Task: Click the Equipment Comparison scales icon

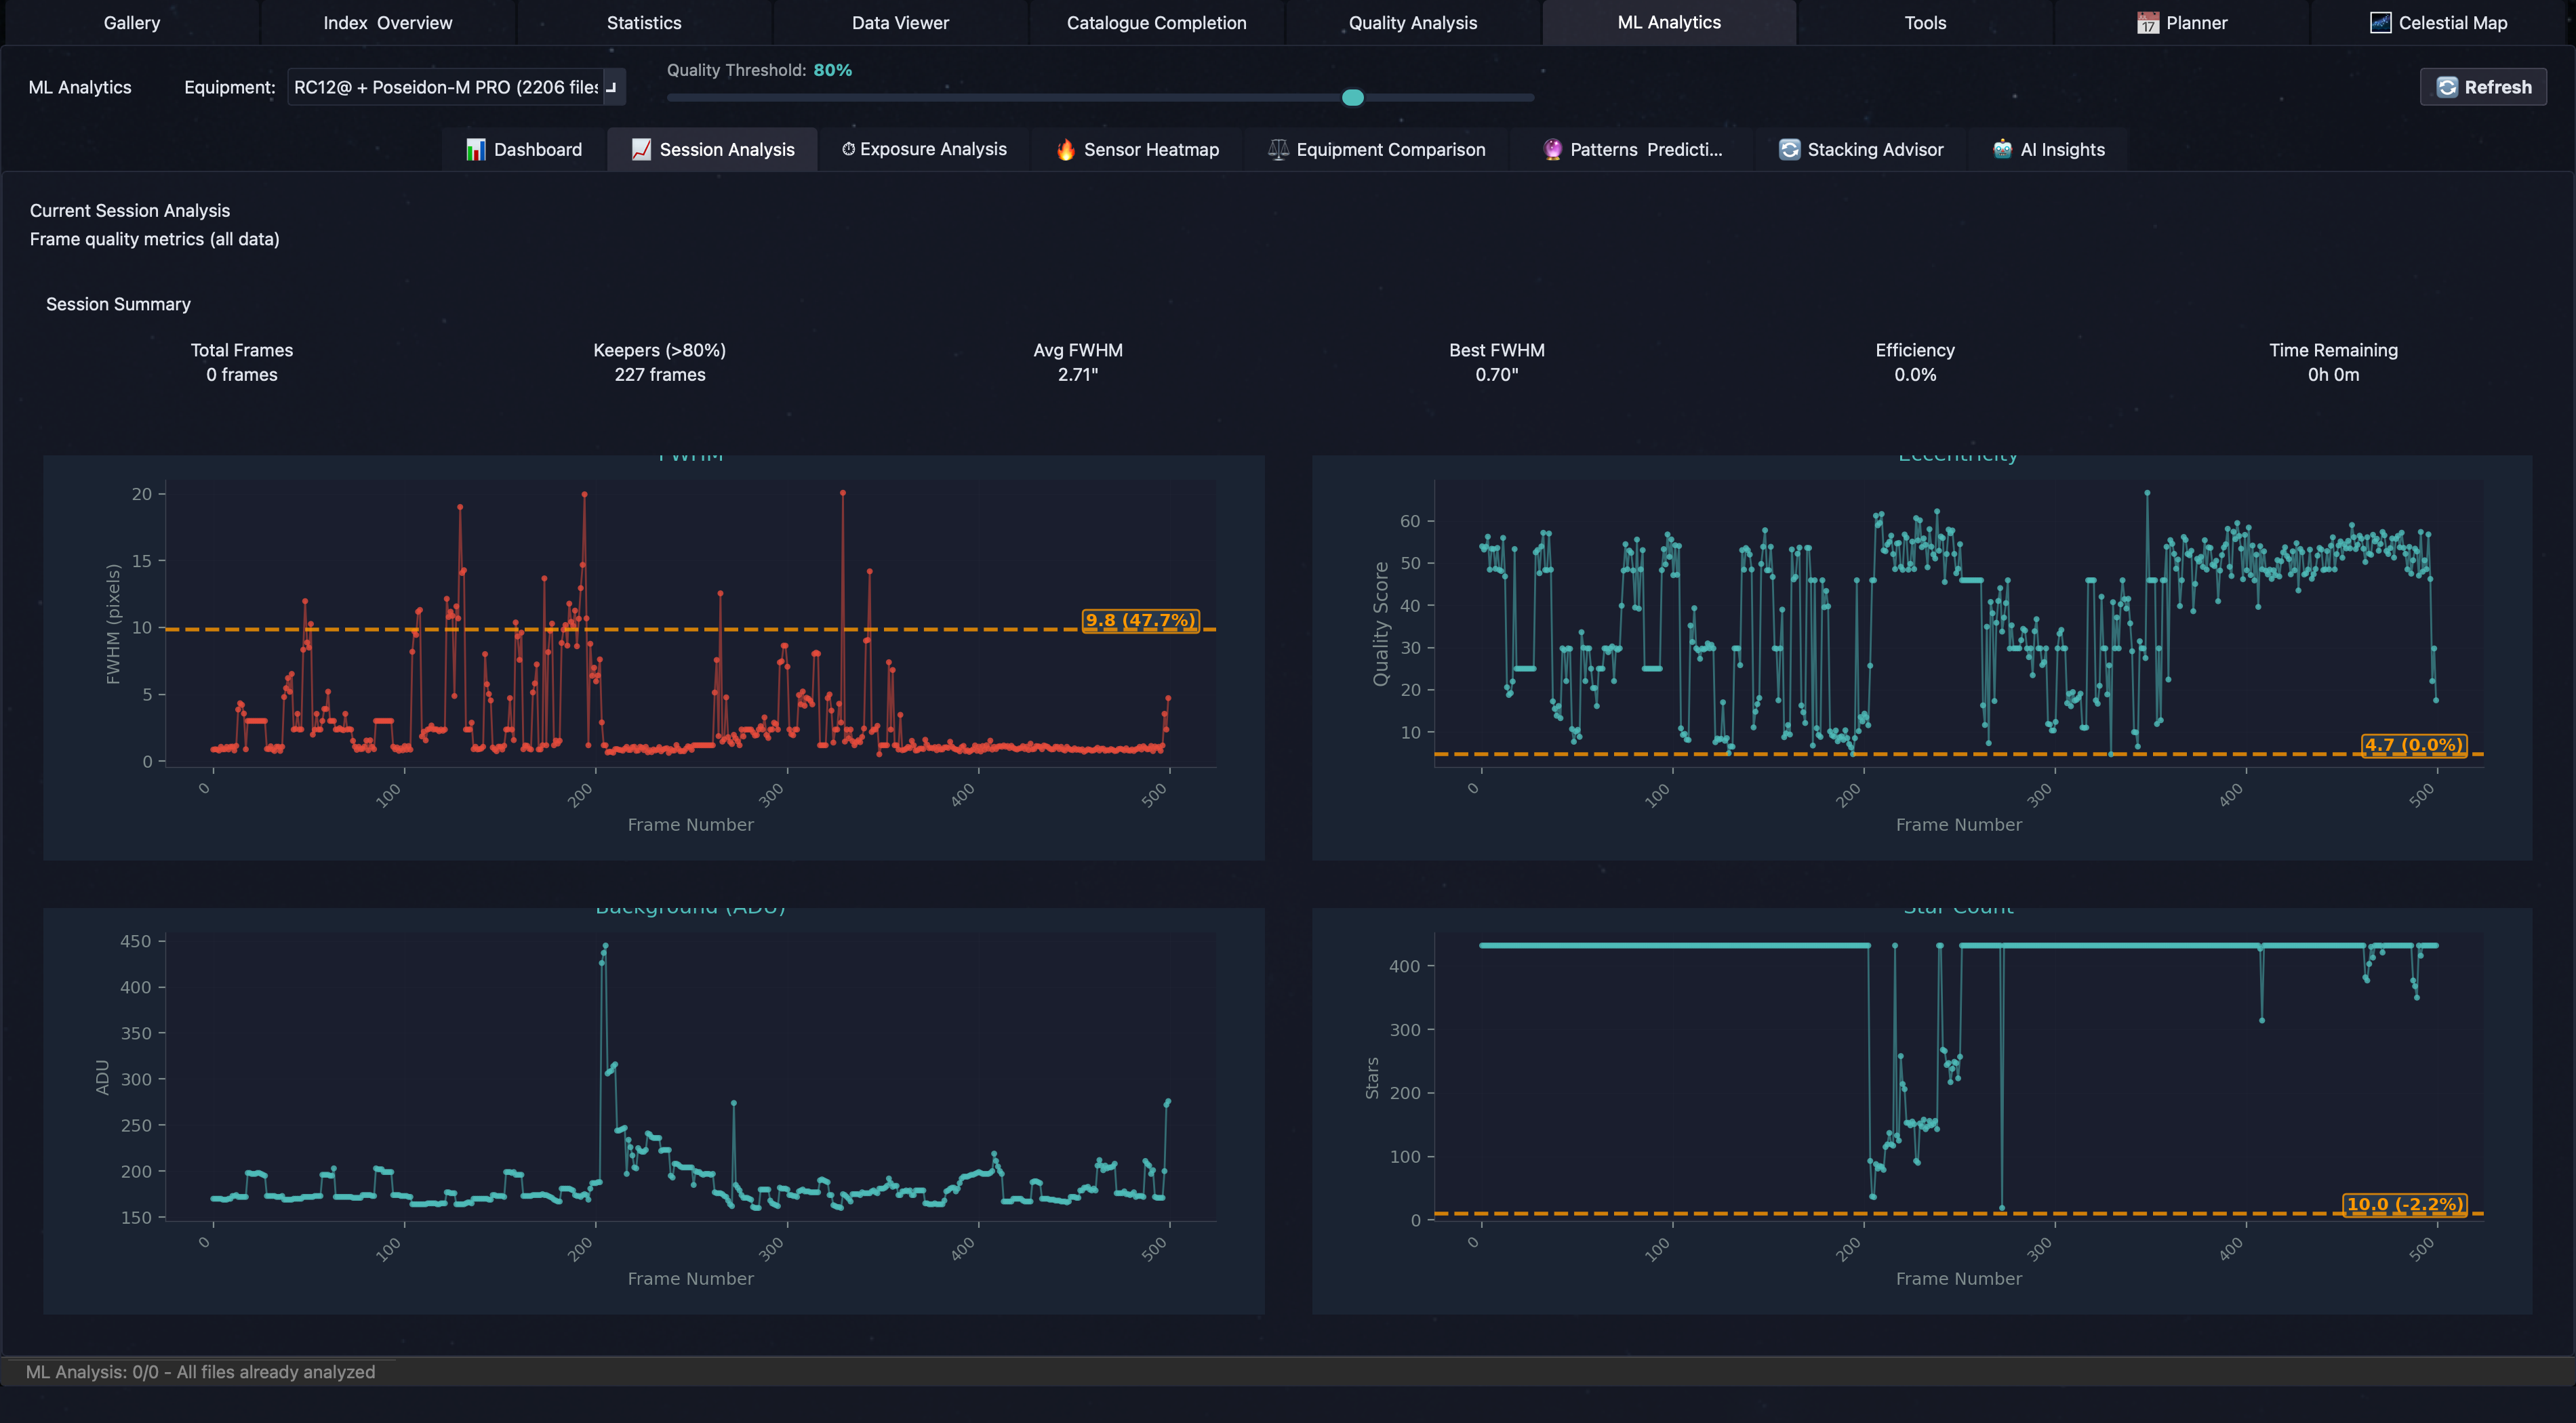Action: pos(1278,150)
